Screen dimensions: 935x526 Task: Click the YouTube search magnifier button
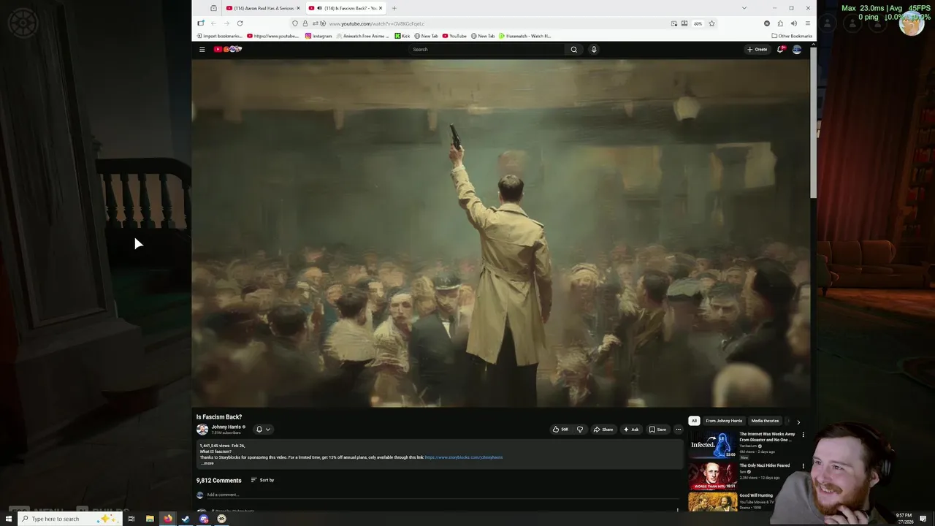[x=574, y=50]
